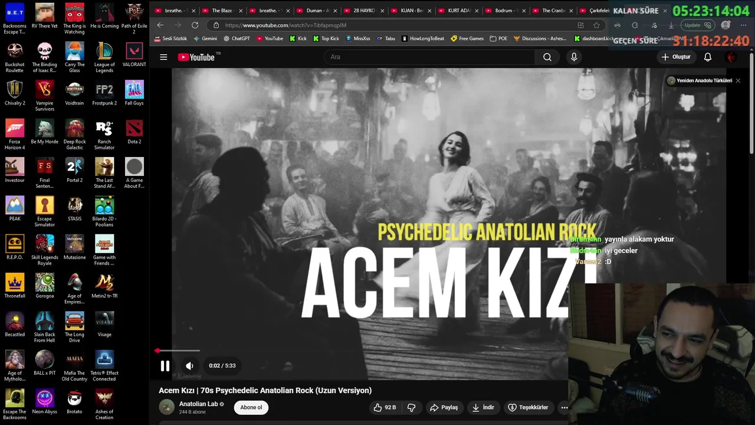Select the video title Acem Kızı text

[x=265, y=390]
